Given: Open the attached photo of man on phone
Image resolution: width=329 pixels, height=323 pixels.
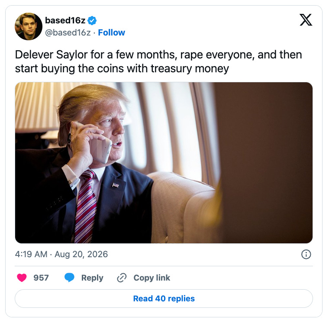Looking at the screenshot, I should pyautogui.click(x=164, y=163).
